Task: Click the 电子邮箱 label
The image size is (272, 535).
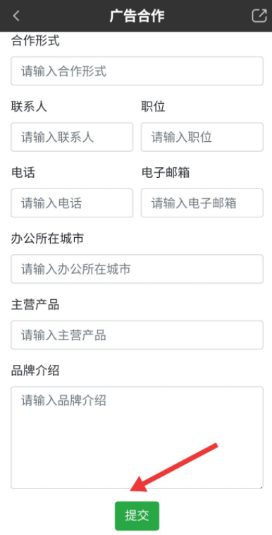Action: coord(166,173)
